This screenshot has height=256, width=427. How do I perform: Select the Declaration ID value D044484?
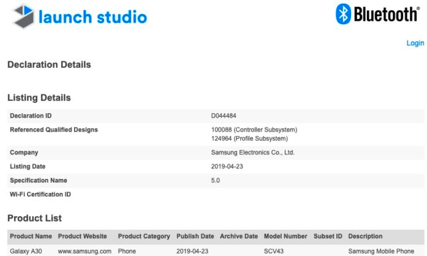(225, 116)
